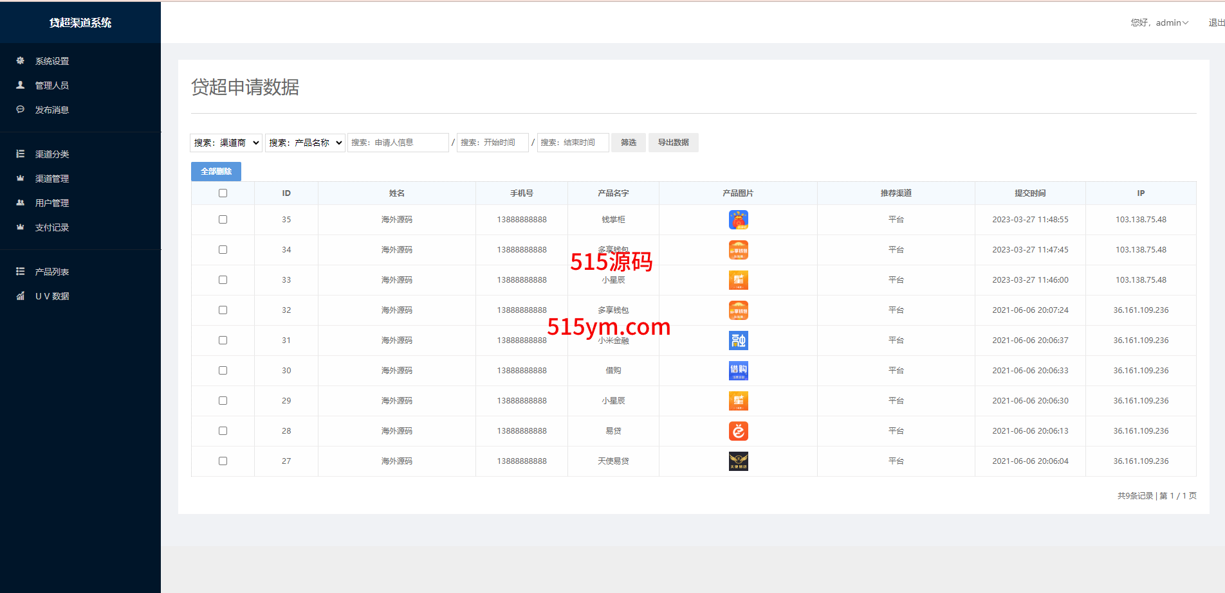This screenshot has width=1225, height=593.
Task: Open the admin user dropdown menu
Action: coord(1159,23)
